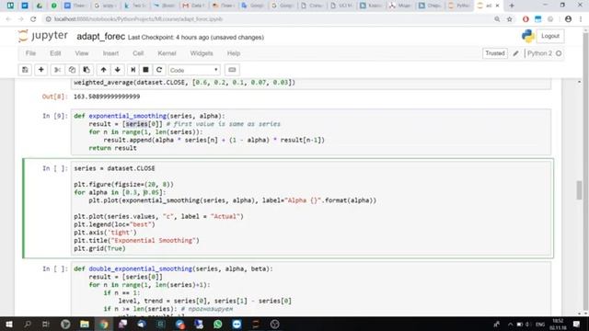Screen dimensions: 589x331
Task: Go forward with the browser forward arrow
Action: 21,19
